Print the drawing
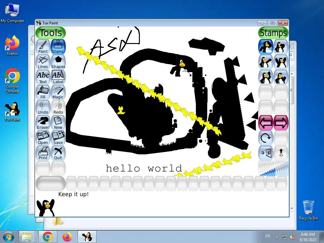Image resolution: width=324 pixels, height=243 pixels. [x=43, y=153]
